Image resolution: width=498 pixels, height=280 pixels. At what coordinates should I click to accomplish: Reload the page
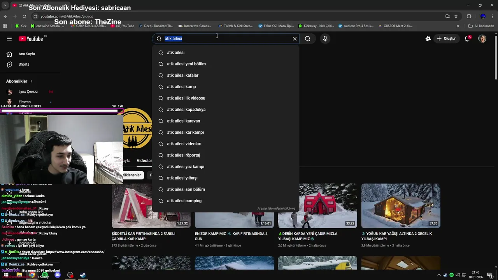pyautogui.click(x=24, y=16)
